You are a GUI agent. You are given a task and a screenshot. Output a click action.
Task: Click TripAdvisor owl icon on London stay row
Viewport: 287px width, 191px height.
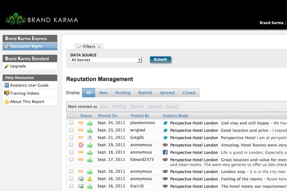pyautogui.click(x=165, y=171)
